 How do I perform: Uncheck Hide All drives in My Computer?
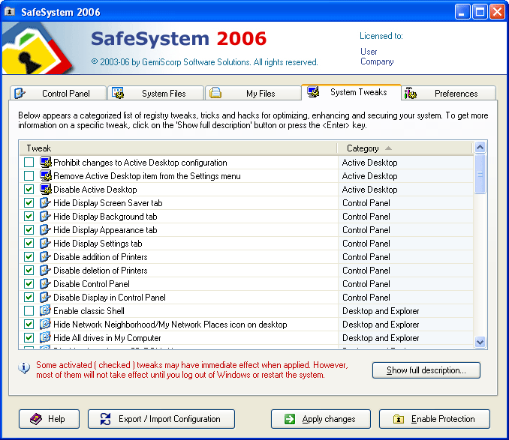pyautogui.click(x=29, y=337)
